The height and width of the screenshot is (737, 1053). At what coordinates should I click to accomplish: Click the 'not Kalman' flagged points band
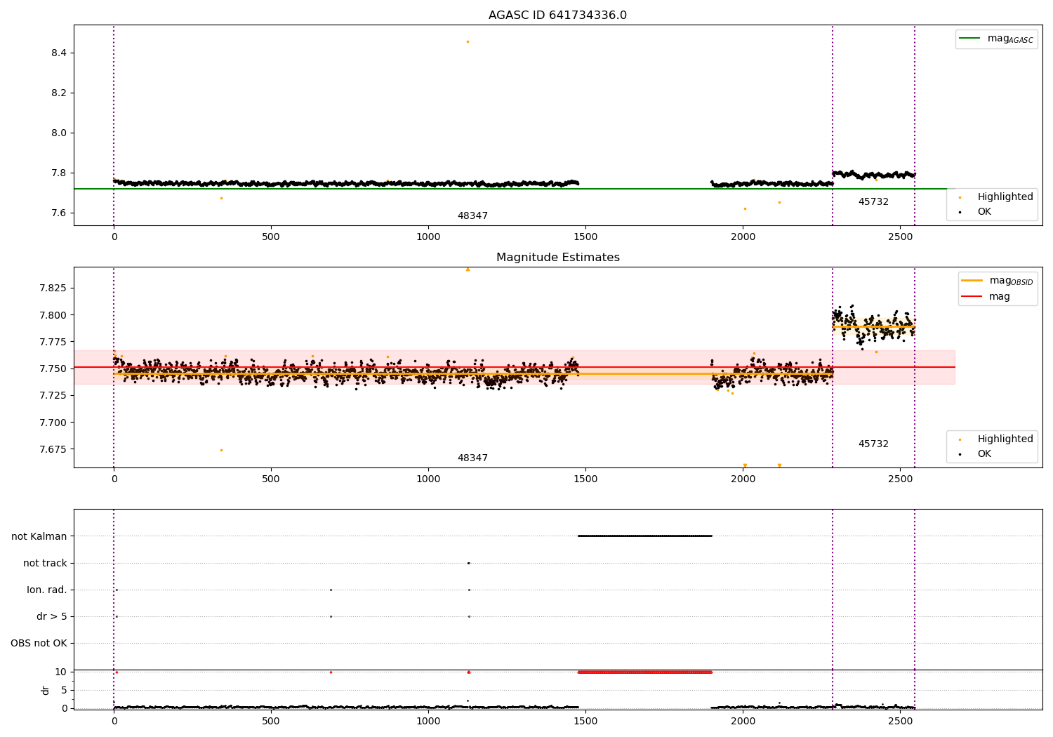[x=644, y=536]
